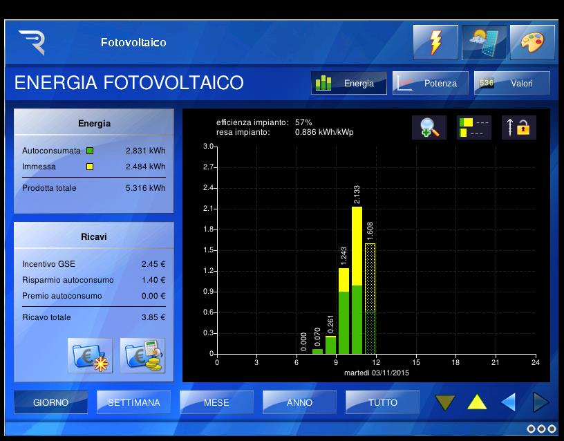Image resolution: width=564 pixels, height=441 pixels.
Task: Select the GIORNO period button
Action: click(x=51, y=402)
